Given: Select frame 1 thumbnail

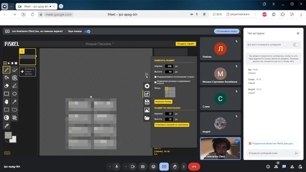Looking at the screenshot, I should (28, 57).
